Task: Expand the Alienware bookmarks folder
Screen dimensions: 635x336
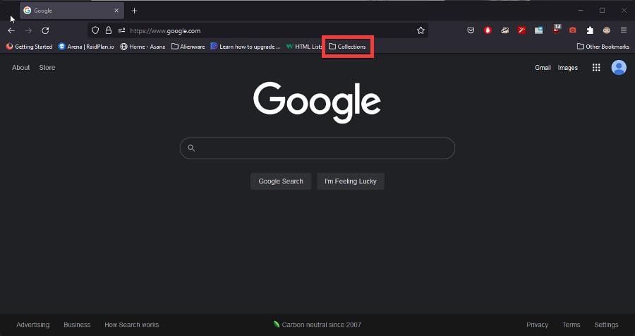Action: pyautogui.click(x=188, y=47)
